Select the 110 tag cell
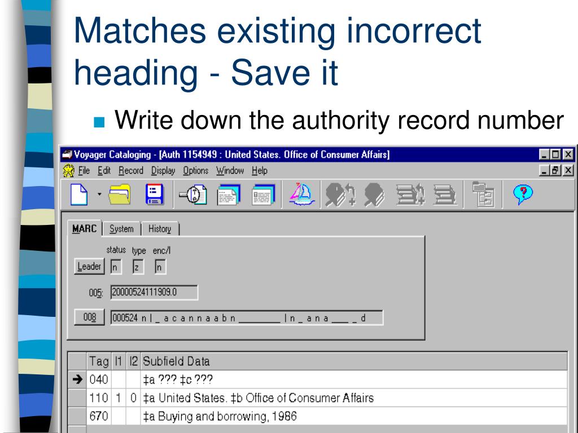Viewport: 578px width, 433px height. 98,397
